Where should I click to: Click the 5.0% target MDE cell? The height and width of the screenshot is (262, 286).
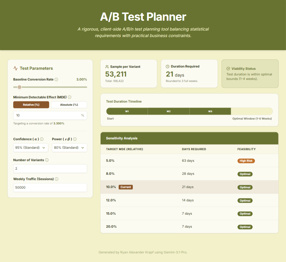tap(110, 161)
